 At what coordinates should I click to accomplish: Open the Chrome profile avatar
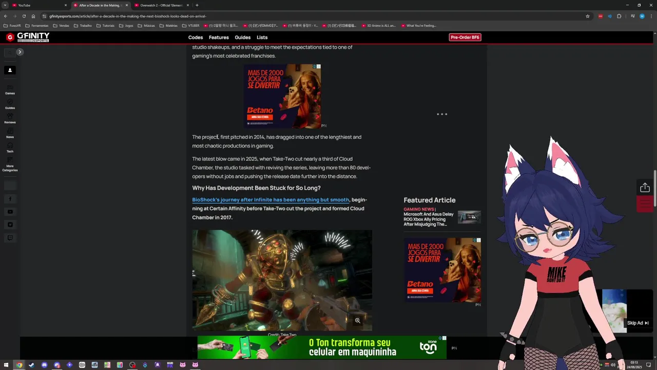tap(642, 16)
